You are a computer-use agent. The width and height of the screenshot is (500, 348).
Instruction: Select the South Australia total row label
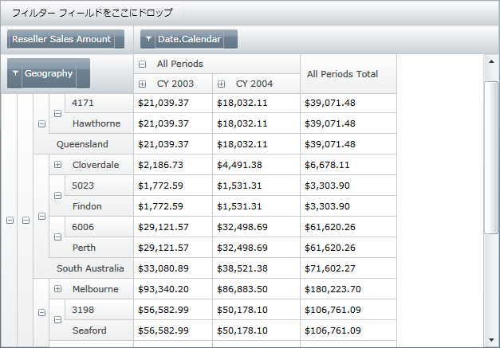pos(90,268)
